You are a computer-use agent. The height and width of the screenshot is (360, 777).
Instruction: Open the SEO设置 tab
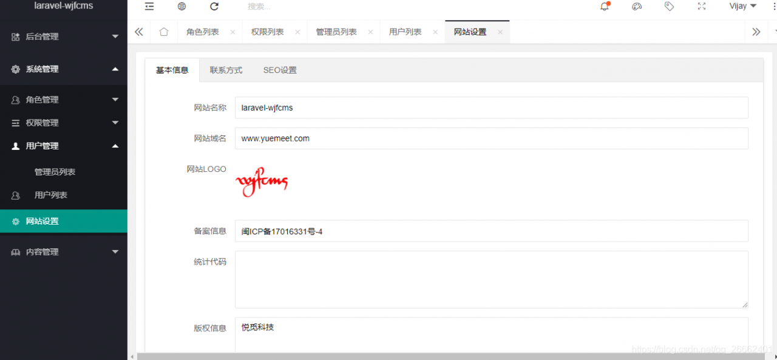280,70
